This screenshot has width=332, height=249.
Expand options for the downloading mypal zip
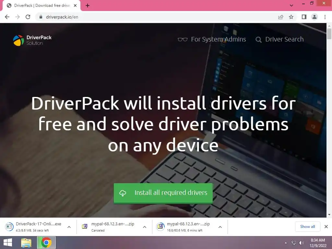pyautogui.click(x=220, y=227)
